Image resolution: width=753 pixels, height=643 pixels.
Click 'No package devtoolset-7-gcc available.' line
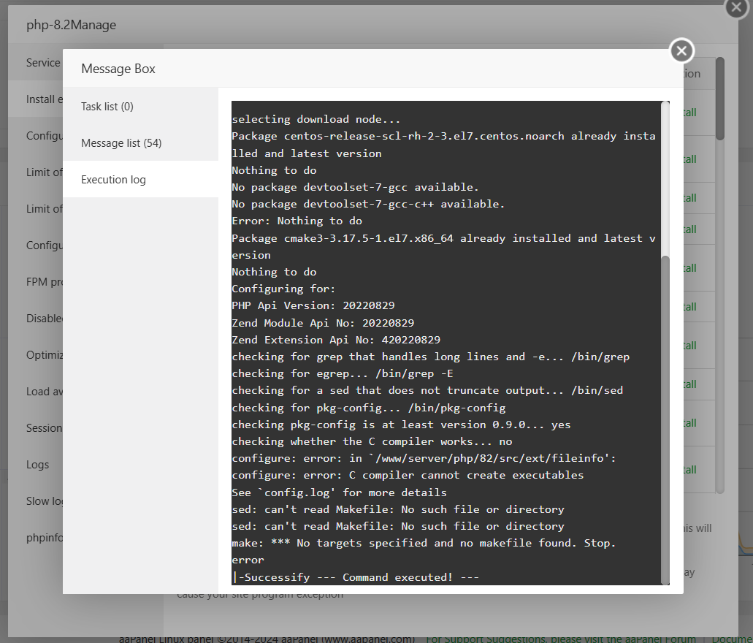pos(356,187)
